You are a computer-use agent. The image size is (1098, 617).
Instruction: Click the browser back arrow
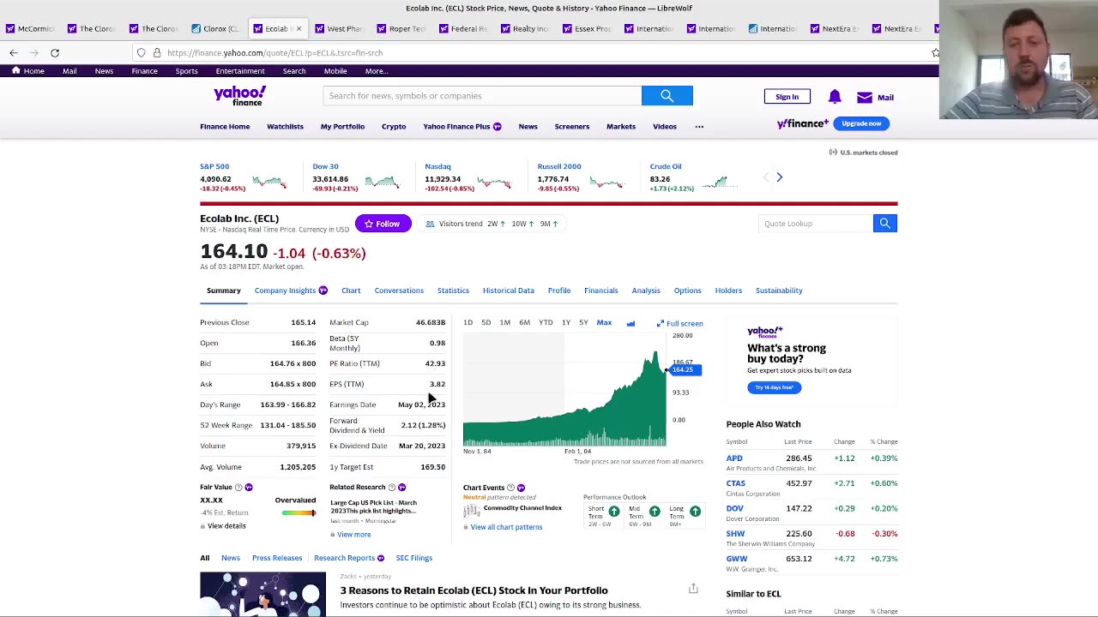click(14, 53)
